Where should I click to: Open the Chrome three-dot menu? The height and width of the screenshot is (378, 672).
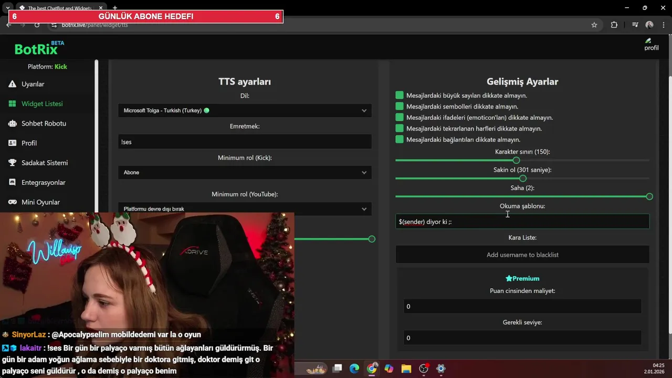[663, 25]
